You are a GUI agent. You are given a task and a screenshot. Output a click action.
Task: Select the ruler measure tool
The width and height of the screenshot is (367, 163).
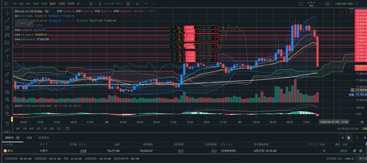(7, 74)
